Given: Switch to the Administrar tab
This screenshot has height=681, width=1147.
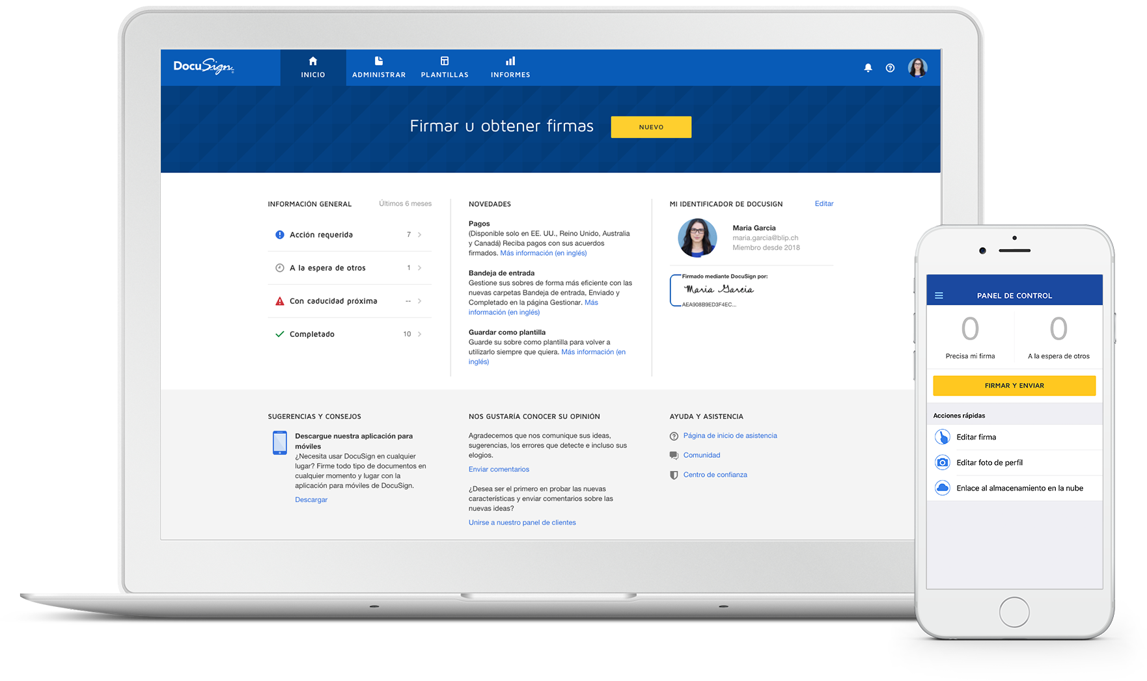Looking at the screenshot, I should coord(379,68).
